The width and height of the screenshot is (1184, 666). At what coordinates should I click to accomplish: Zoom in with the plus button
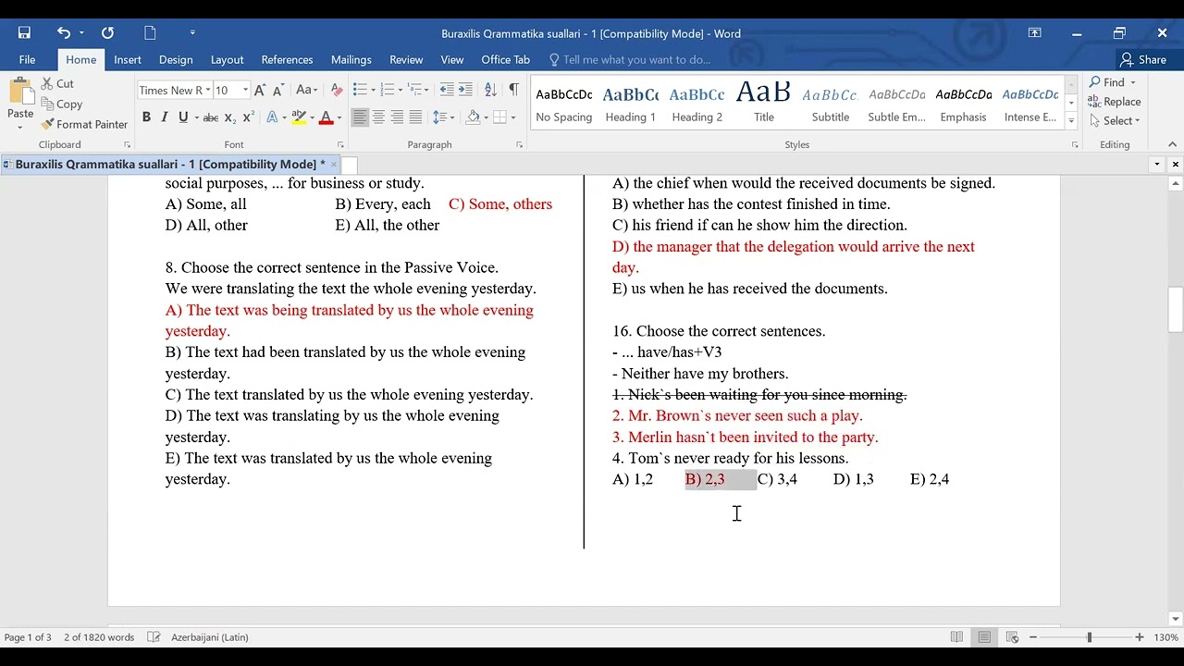click(1140, 637)
